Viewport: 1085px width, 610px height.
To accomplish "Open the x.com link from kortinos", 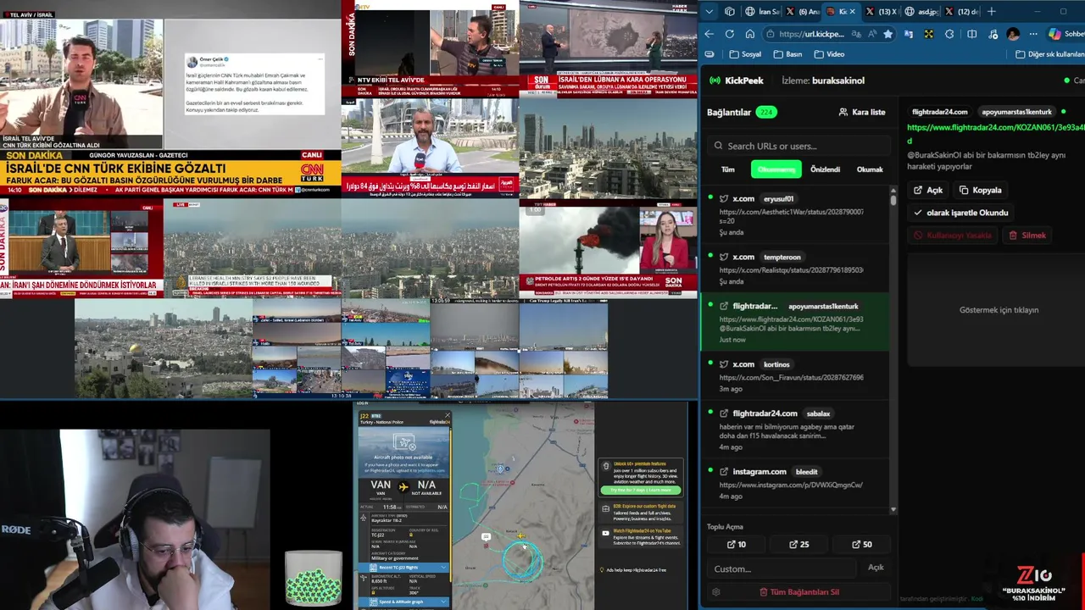I will click(x=794, y=376).
